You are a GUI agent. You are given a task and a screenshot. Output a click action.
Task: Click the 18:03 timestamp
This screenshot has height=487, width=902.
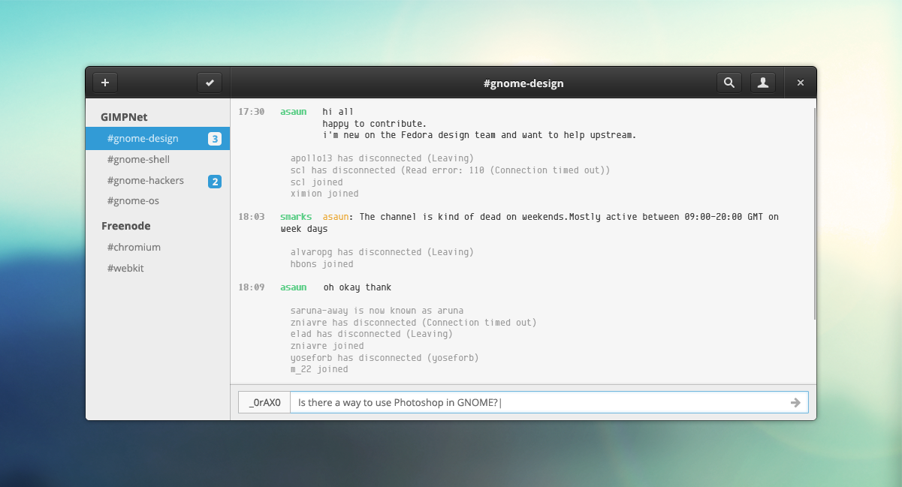[x=252, y=217]
